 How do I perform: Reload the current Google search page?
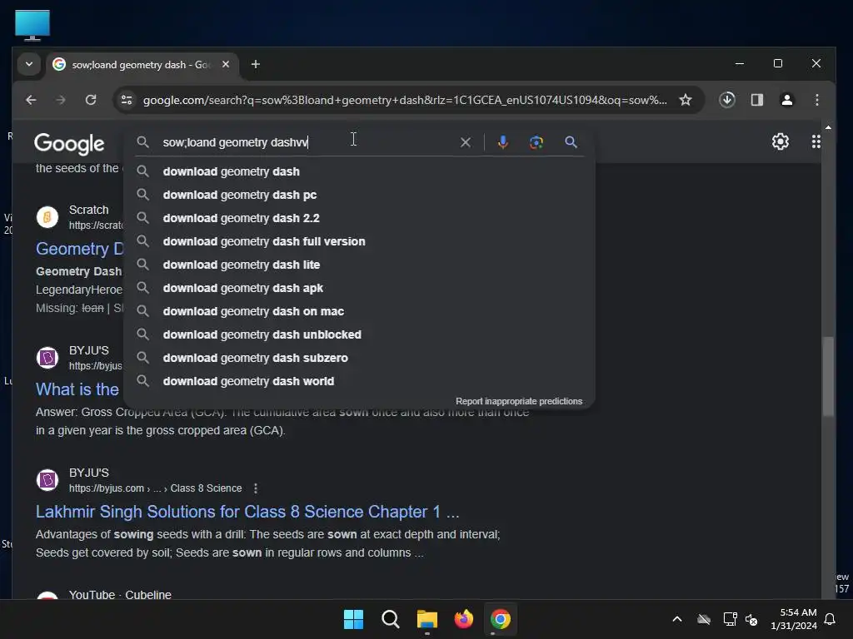click(91, 100)
